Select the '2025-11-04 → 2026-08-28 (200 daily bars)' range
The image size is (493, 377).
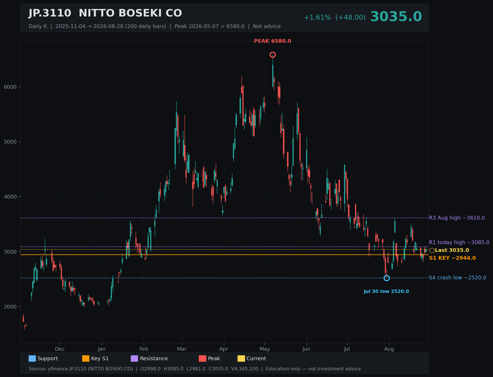111,26
